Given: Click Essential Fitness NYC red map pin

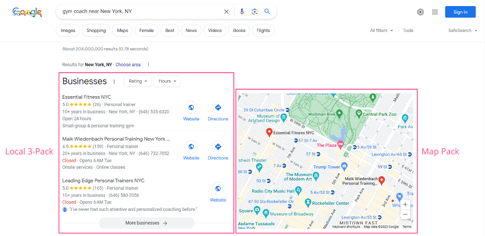Looking at the screenshot, I should pyautogui.click(x=269, y=132).
